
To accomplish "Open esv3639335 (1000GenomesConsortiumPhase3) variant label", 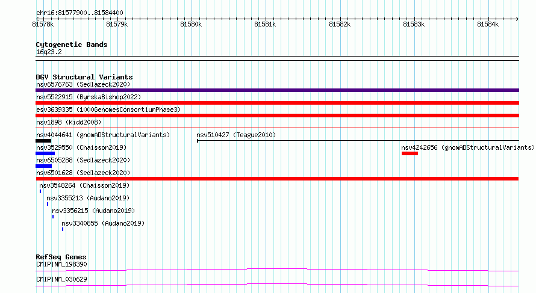I will [108, 109].
